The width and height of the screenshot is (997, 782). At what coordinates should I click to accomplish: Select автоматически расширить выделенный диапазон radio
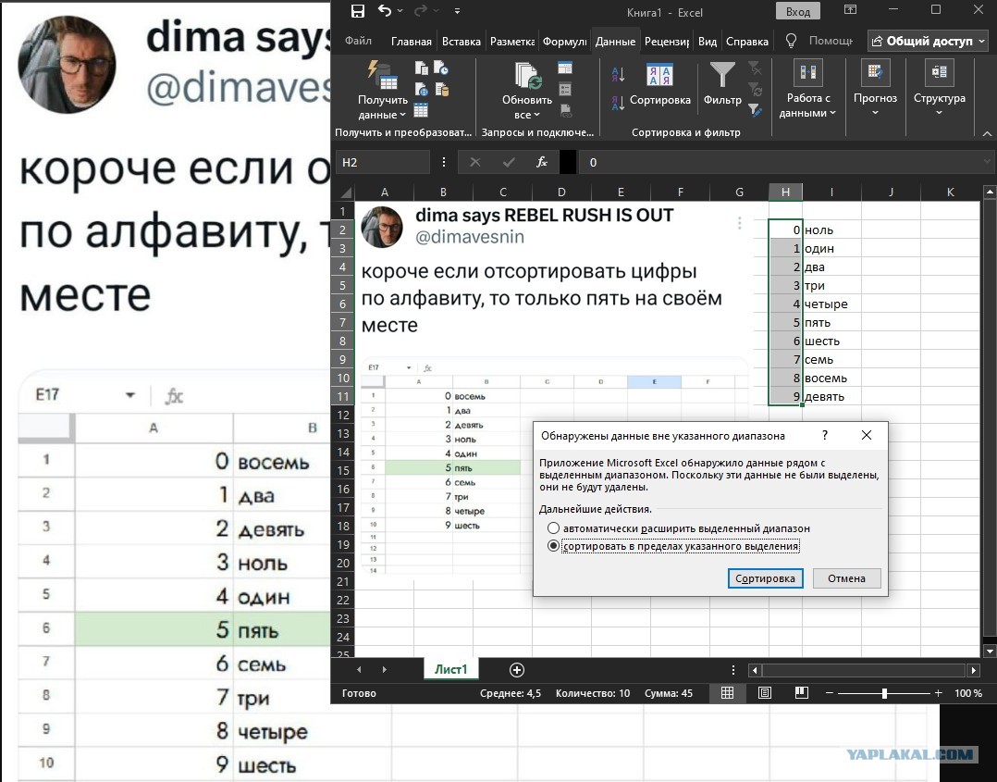(x=553, y=528)
